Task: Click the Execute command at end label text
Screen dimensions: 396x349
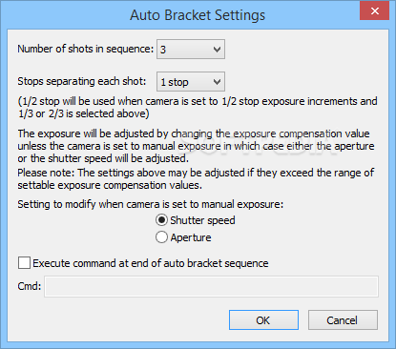Action: click(x=151, y=263)
